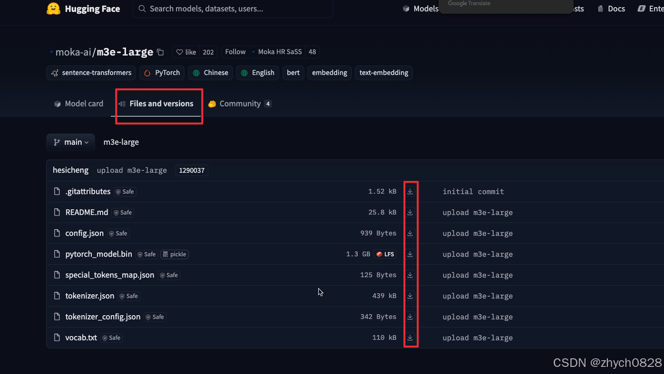664x374 pixels.
Task: Open the m3e-large breadcrumb path
Action: click(121, 142)
